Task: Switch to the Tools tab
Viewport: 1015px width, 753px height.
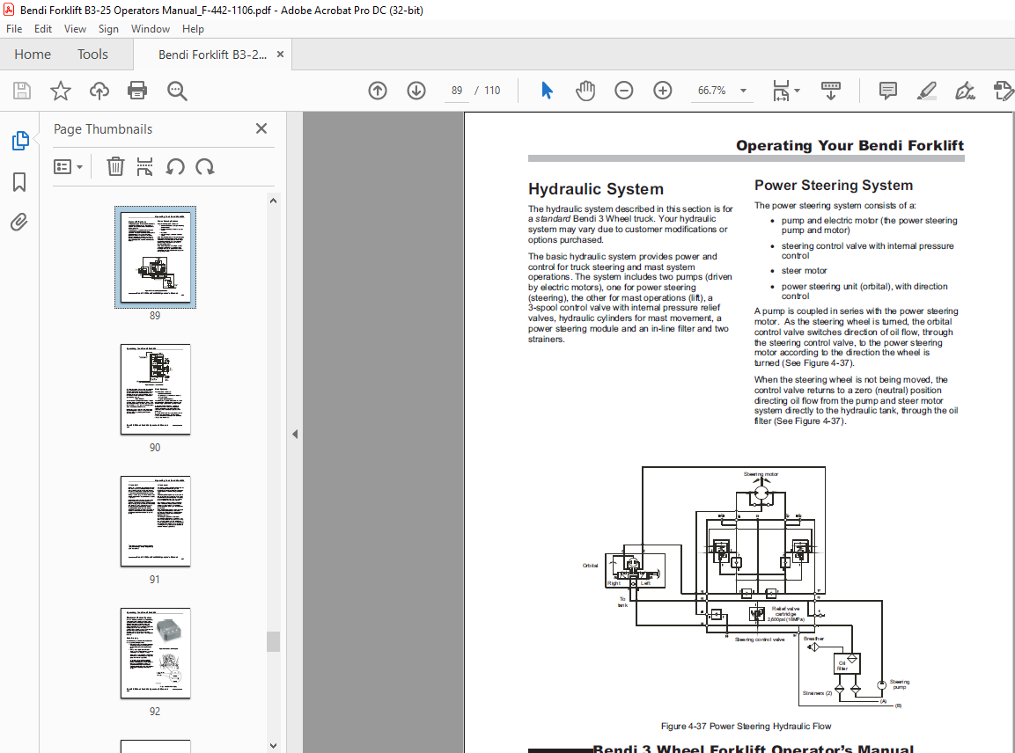Action: pyautogui.click(x=92, y=55)
